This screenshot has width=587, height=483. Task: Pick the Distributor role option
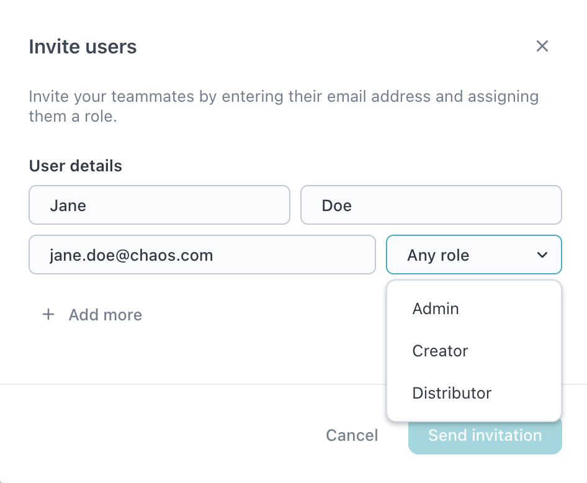tap(452, 394)
